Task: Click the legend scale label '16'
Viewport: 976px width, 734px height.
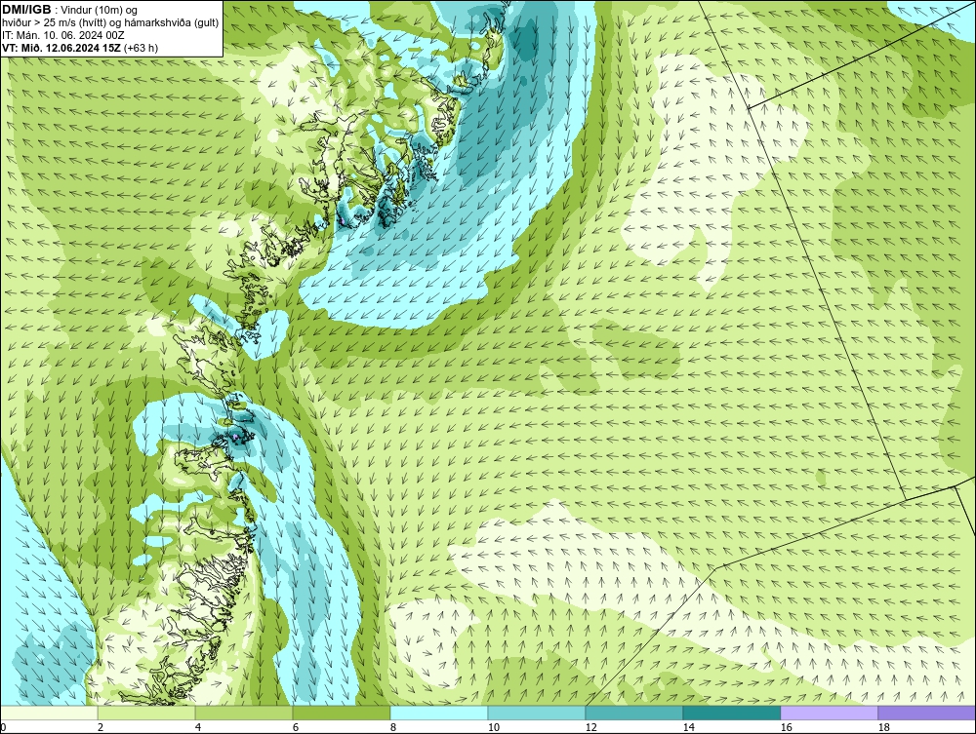Action: (x=786, y=727)
